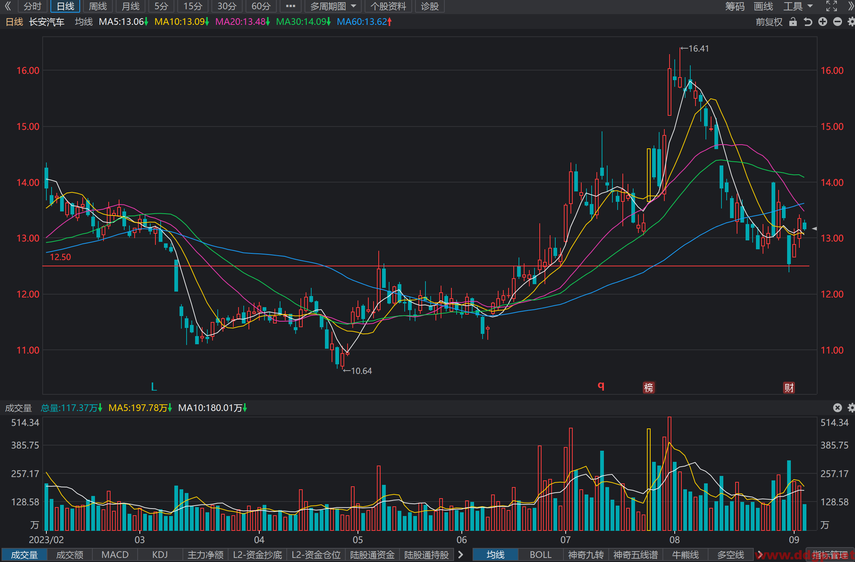
Task: Open the 5分 five-minute chart
Action: coord(161,6)
